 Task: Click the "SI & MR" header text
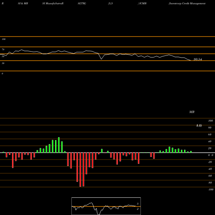[23, 3]
